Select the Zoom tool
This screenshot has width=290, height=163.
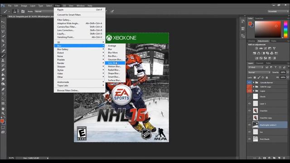coord(3,114)
